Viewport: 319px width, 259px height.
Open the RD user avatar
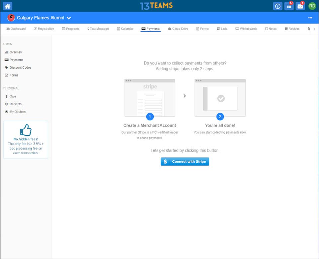click(312, 6)
